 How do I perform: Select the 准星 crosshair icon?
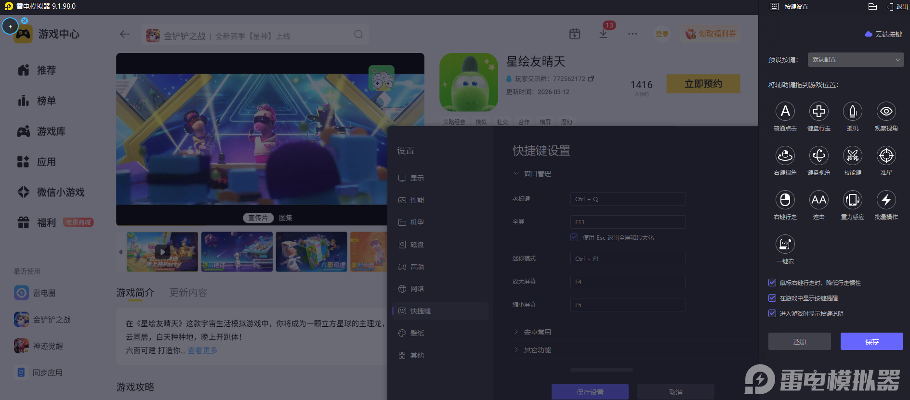886,156
